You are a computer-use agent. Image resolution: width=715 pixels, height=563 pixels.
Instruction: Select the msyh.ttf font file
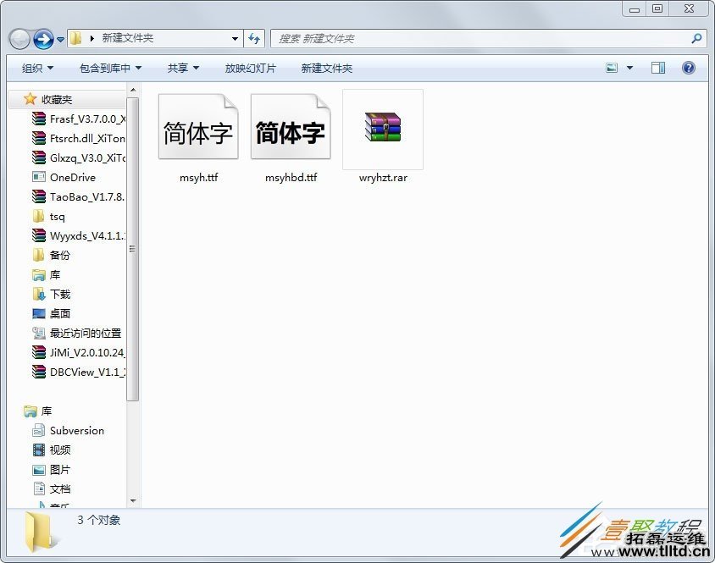[x=197, y=129]
